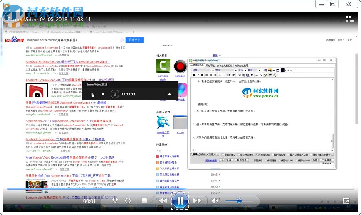Open the Camtasia Studio software icon
The image size is (361, 215).
163,66
